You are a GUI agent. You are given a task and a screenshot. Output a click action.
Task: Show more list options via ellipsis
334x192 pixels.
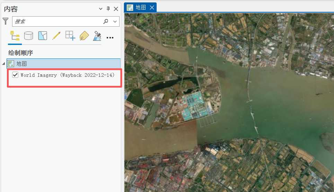pyautogui.click(x=110, y=37)
